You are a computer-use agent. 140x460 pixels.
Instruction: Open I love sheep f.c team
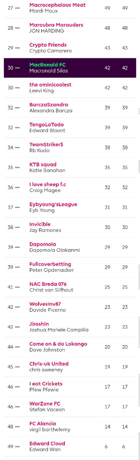point(48,184)
